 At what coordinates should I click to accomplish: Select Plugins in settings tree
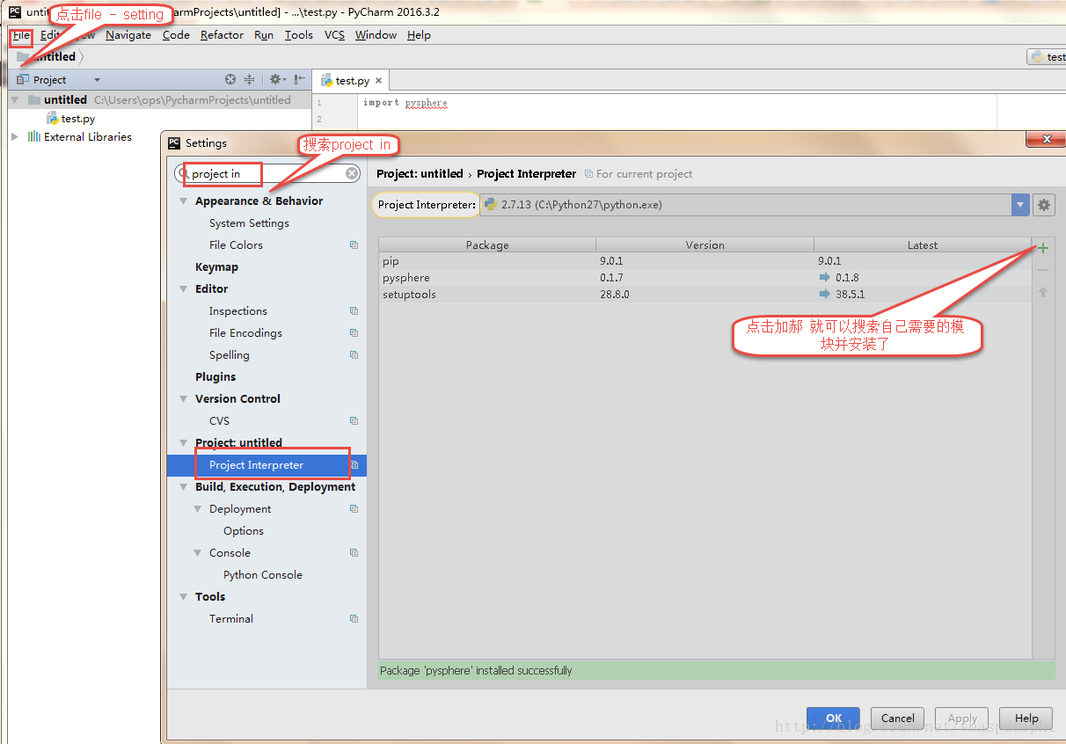pos(215,377)
